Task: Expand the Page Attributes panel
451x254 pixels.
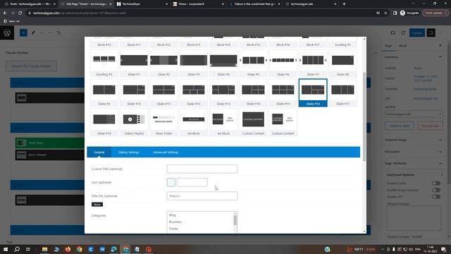Action: click(414, 163)
